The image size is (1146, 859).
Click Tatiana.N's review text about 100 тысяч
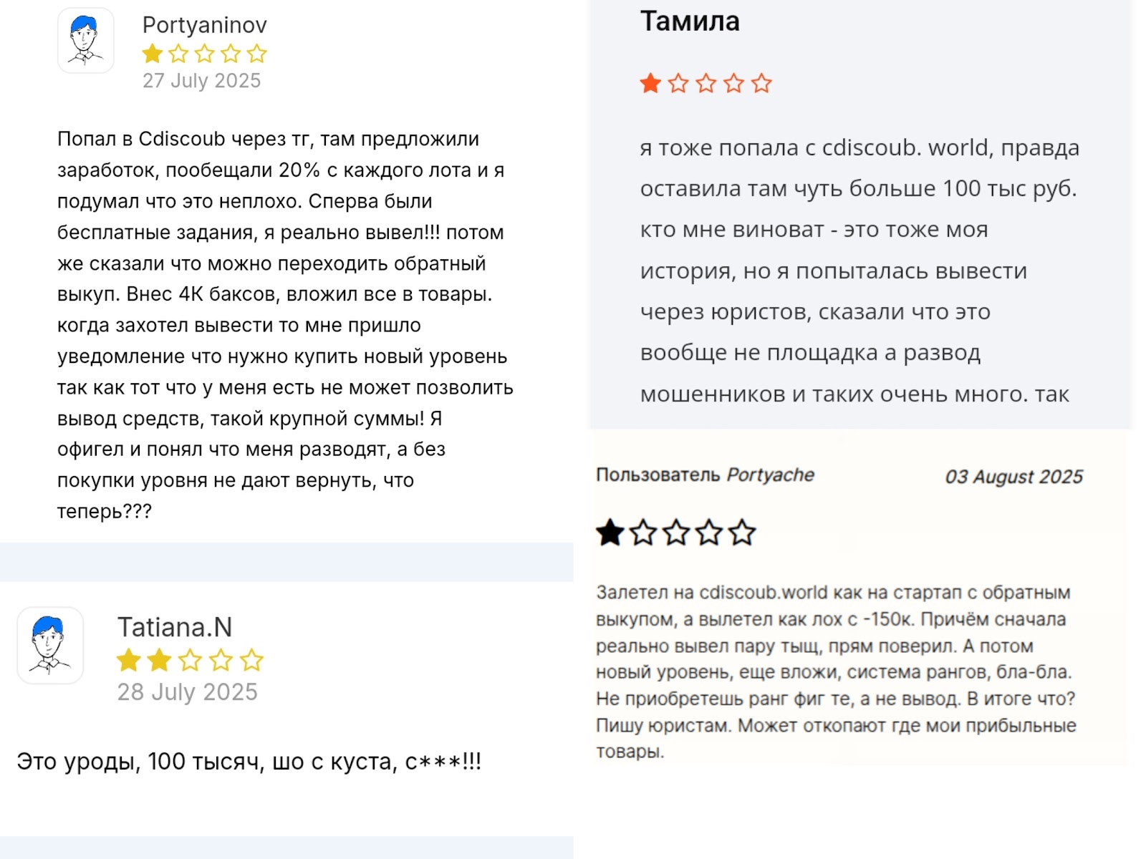tap(249, 761)
